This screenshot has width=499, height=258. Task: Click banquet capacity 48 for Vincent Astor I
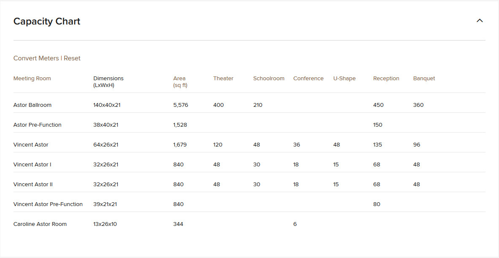tap(417, 165)
